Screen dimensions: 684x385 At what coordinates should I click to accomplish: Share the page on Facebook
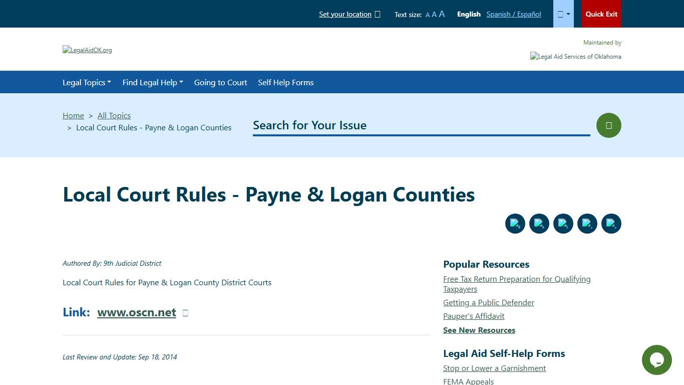point(515,224)
